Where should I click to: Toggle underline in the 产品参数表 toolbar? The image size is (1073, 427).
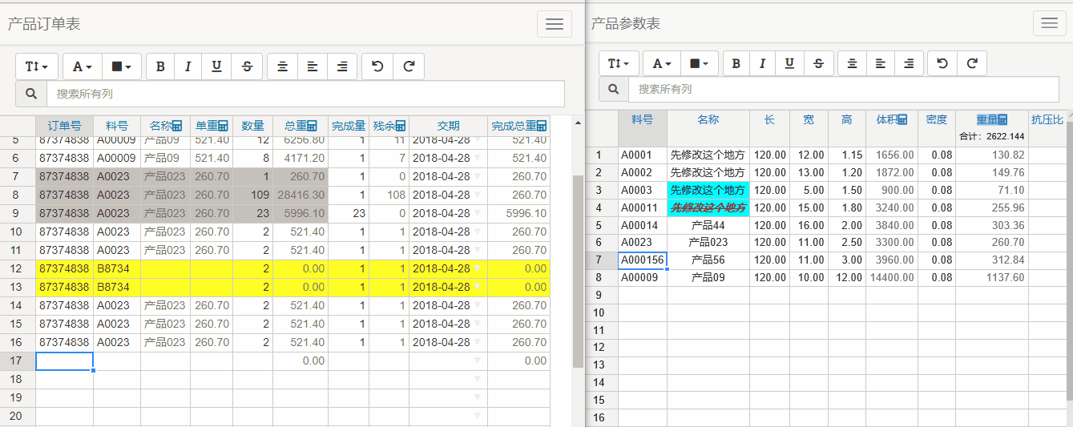[x=789, y=63]
